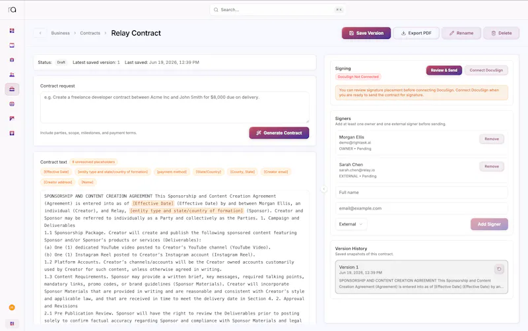Image resolution: width=528 pixels, height=331 pixels.
Task: Rename the contract
Action: pos(461,33)
